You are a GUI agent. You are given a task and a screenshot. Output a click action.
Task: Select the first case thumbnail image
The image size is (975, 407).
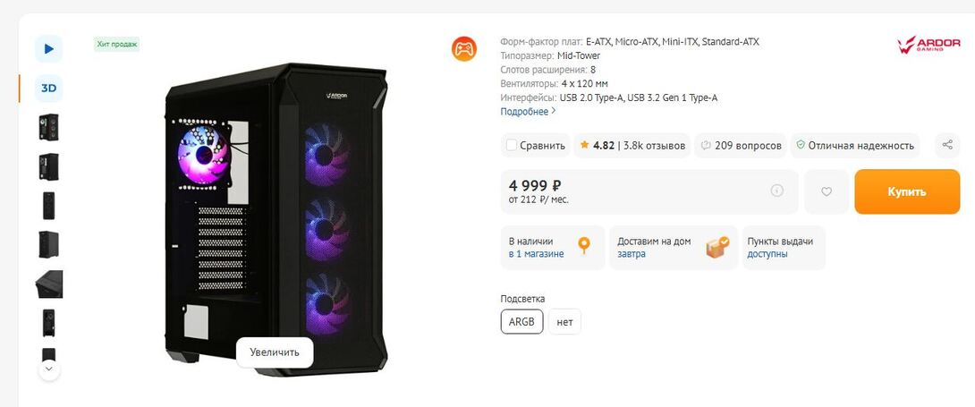click(x=48, y=127)
